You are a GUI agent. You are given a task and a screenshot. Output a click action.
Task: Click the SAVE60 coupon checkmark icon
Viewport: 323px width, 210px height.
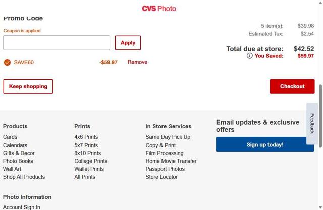point(7,62)
